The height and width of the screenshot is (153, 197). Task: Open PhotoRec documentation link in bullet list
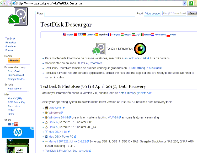96,63
